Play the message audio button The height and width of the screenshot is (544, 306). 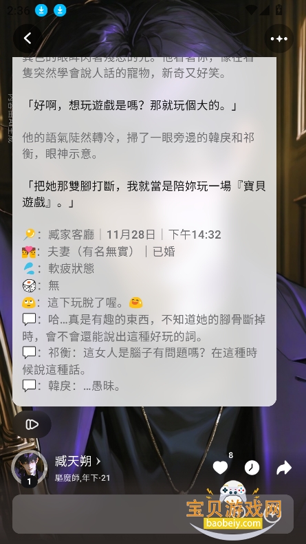click(32, 424)
